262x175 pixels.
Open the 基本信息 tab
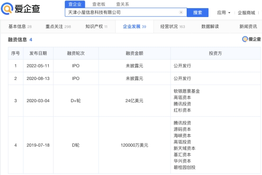point(20,26)
